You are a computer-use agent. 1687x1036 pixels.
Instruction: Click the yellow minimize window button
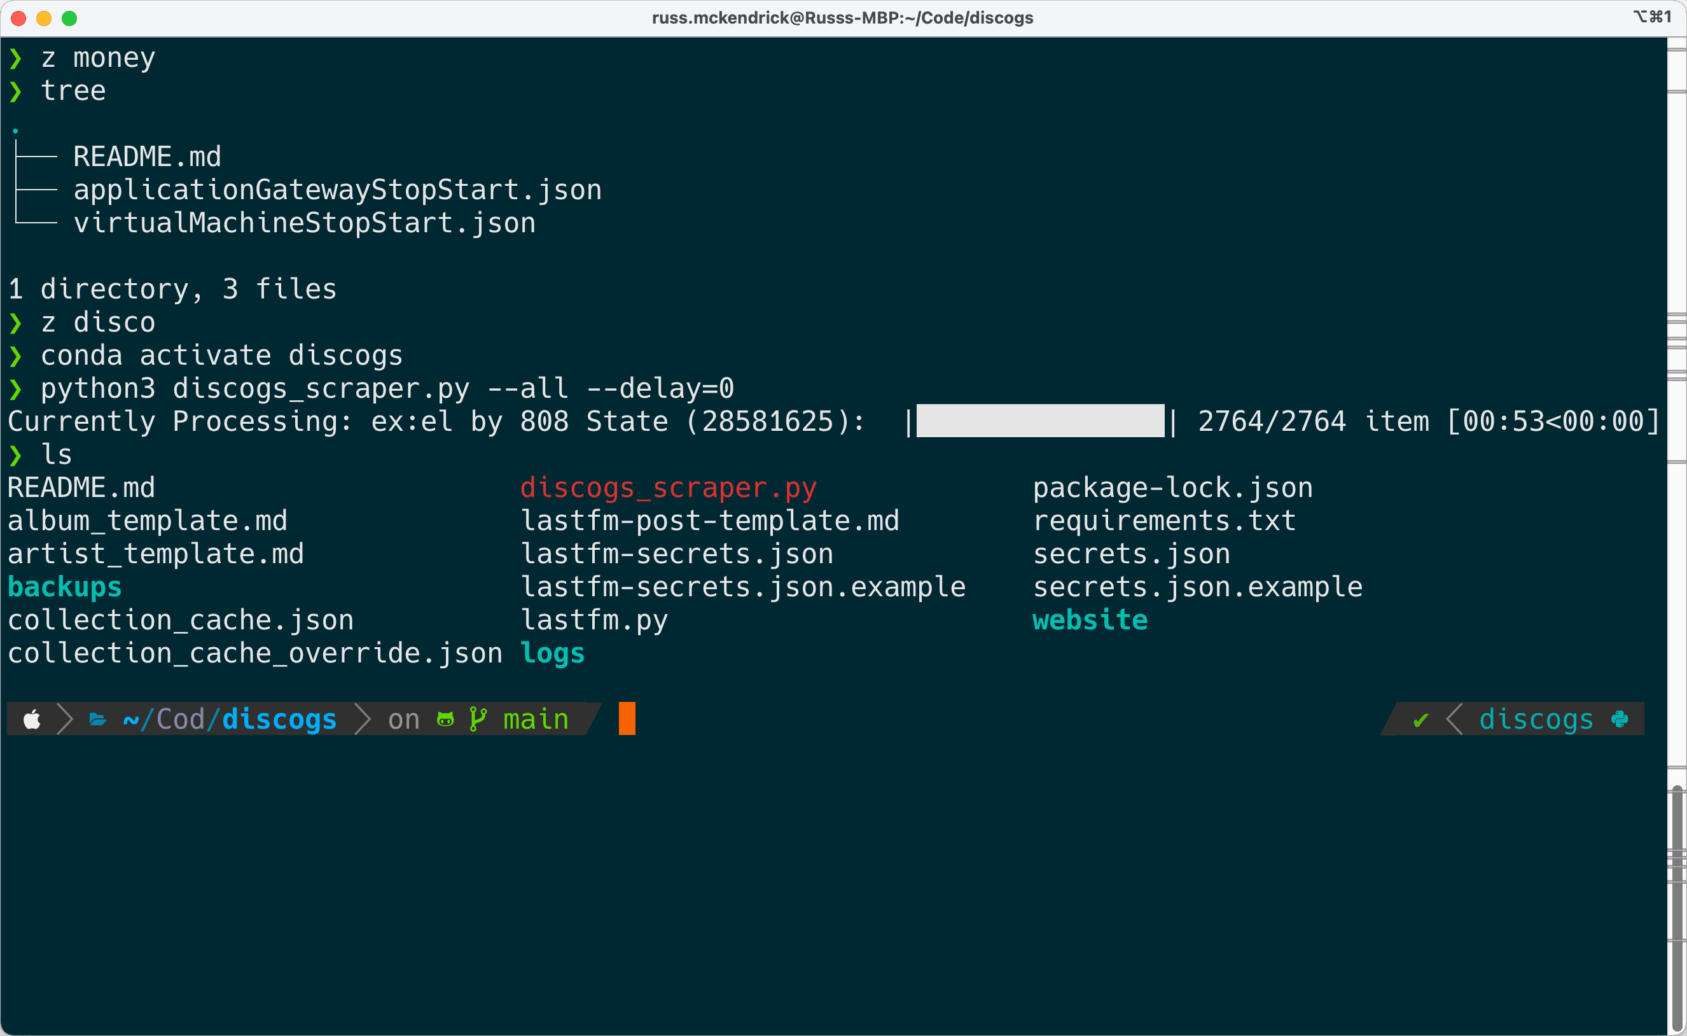click(44, 18)
